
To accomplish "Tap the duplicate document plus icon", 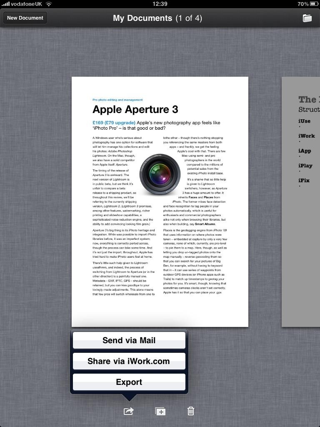I will pyautogui.click(x=160, y=411).
